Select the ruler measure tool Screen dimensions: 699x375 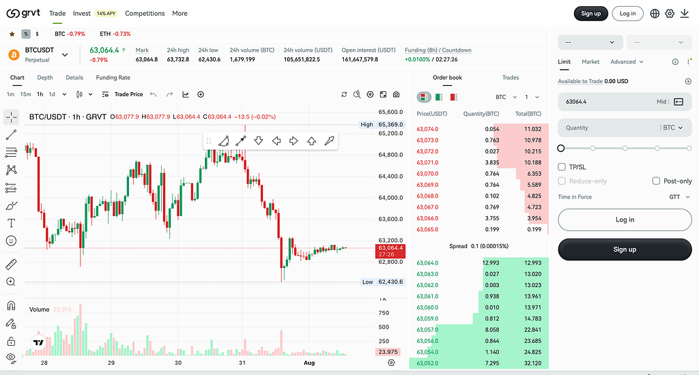11,264
